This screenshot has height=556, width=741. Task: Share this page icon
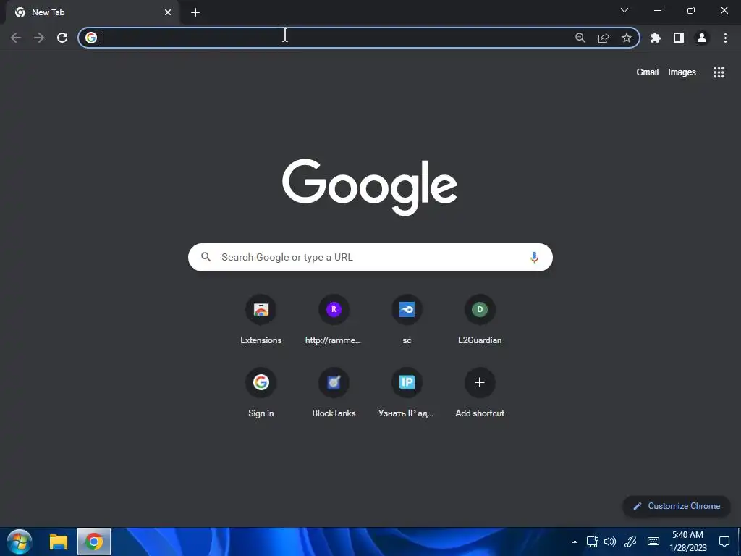tap(604, 38)
